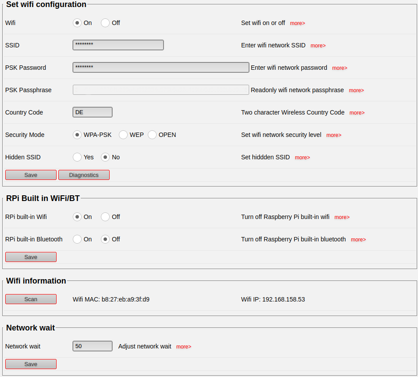Save RPi built-in WiFi/BT settings
Image resolution: width=418 pixels, height=377 pixels.
31,257
